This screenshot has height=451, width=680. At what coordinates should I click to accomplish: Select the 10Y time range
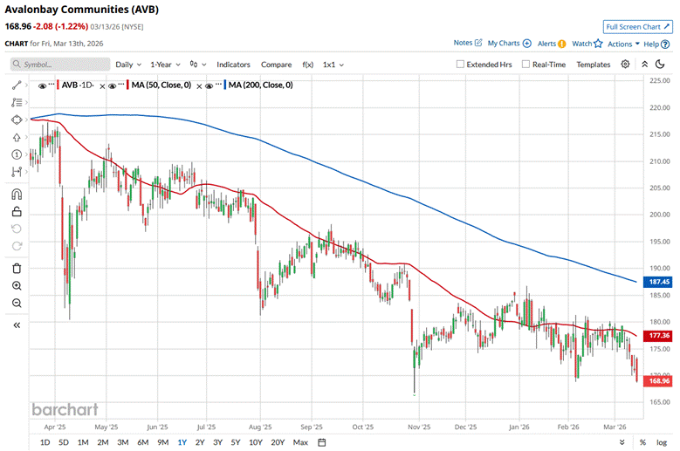click(x=256, y=442)
